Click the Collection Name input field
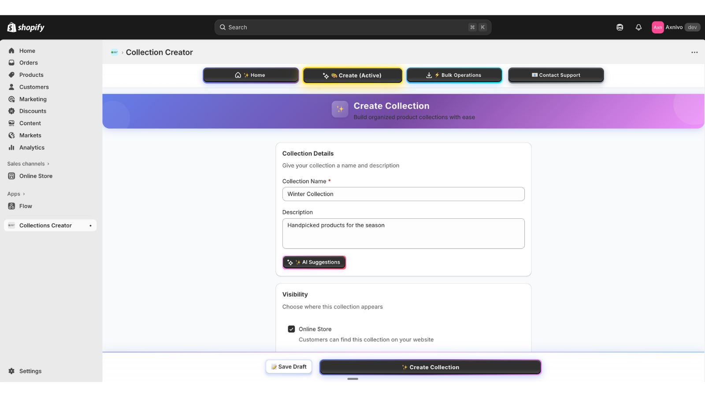Image resolution: width=705 pixels, height=396 pixels. [403, 194]
